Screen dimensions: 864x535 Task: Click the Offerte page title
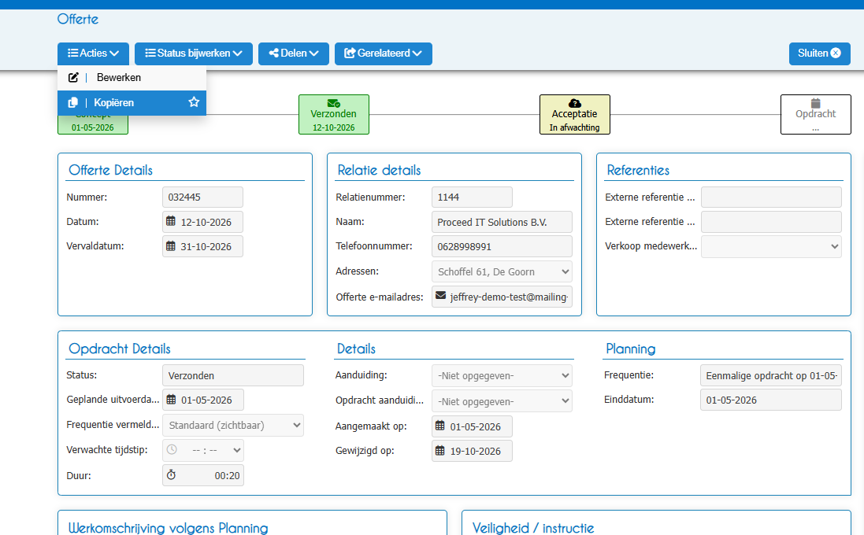click(x=78, y=19)
